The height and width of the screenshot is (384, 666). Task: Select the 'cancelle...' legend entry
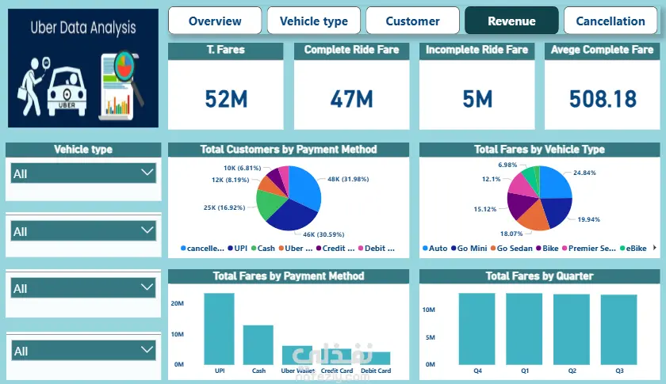(203, 249)
